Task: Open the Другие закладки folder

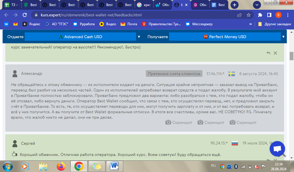Action: [275, 24]
